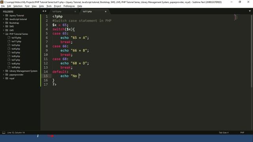Switch to the tut10.php tab
Screen dimensions: 253x142
point(57,11)
